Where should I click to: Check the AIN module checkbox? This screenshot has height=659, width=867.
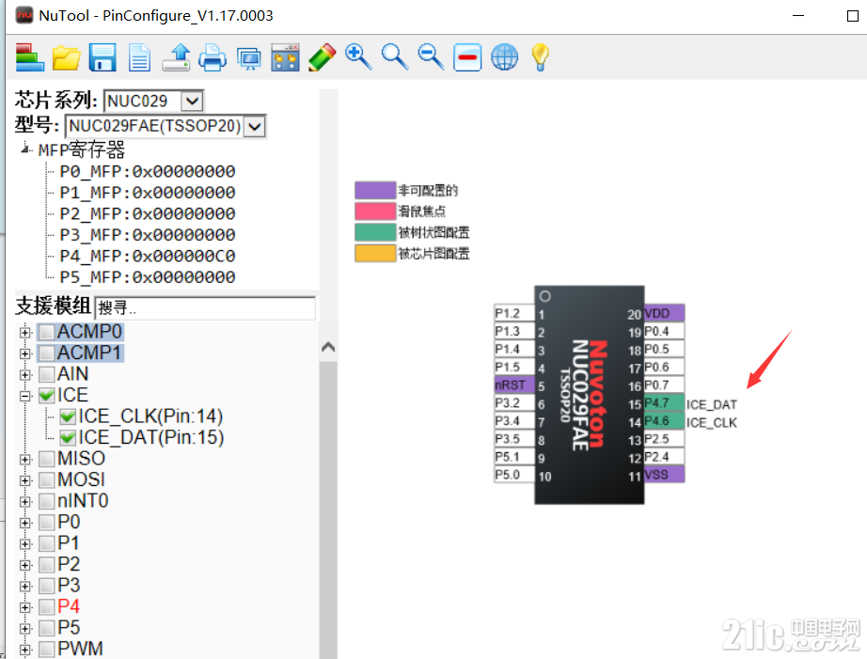pyautogui.click(x=47, y=374)
